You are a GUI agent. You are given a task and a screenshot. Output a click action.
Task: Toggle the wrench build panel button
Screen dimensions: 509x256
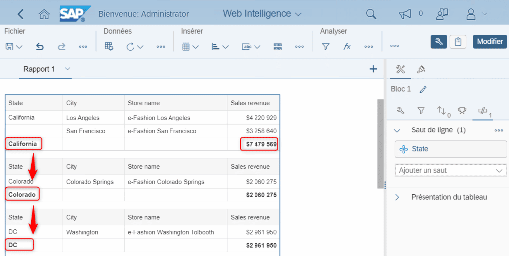[x=439, y=42]
